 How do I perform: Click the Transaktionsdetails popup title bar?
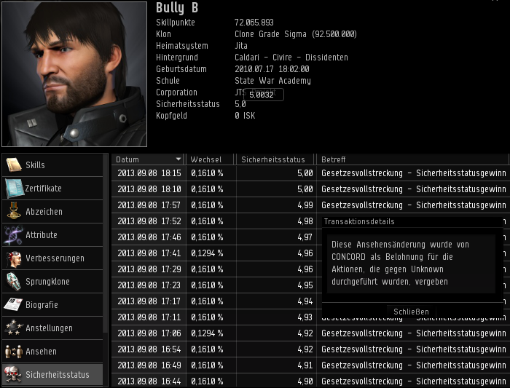pos(412,221)
